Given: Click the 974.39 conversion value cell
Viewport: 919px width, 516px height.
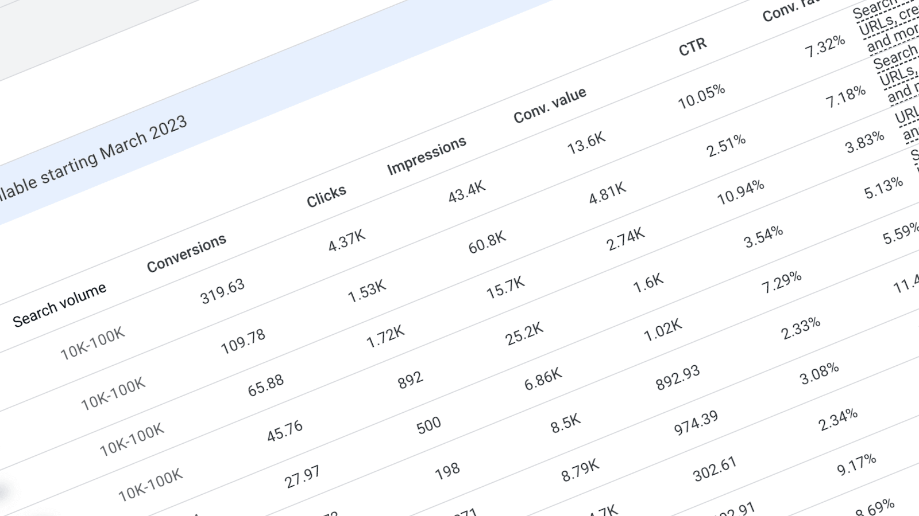Looking at the screenshot, I should click(x=696, y=423).
